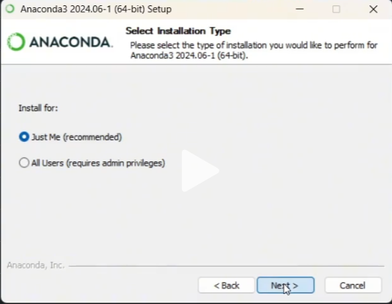Go back with the < Back button

(226, 285)
